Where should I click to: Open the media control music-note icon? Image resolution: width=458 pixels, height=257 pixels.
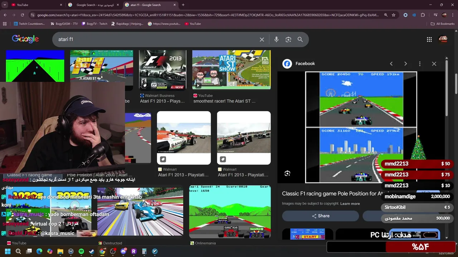click(435, 15)
